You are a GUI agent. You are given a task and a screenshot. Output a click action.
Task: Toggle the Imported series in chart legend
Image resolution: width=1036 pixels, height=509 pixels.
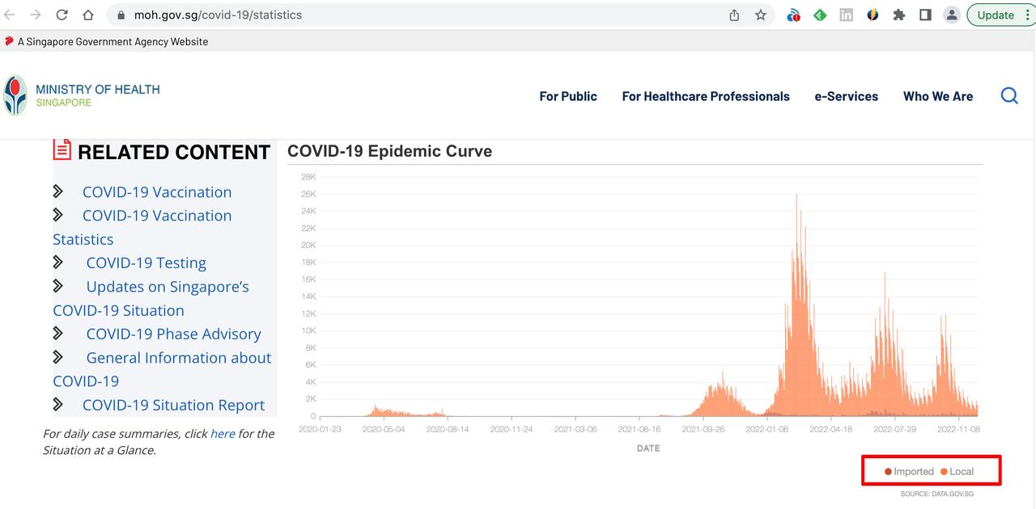pos(910,472)
